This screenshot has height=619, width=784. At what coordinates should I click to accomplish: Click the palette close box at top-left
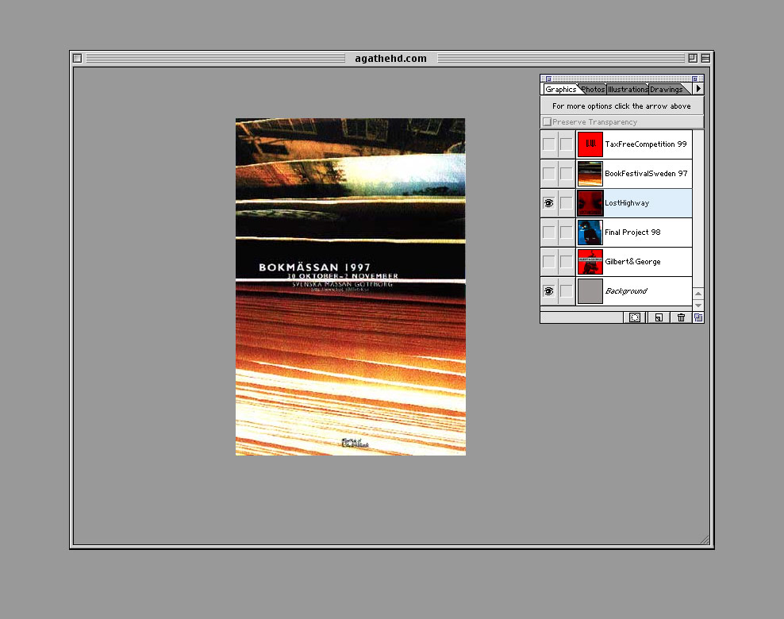pyautogui.click(x=548, y=79)
